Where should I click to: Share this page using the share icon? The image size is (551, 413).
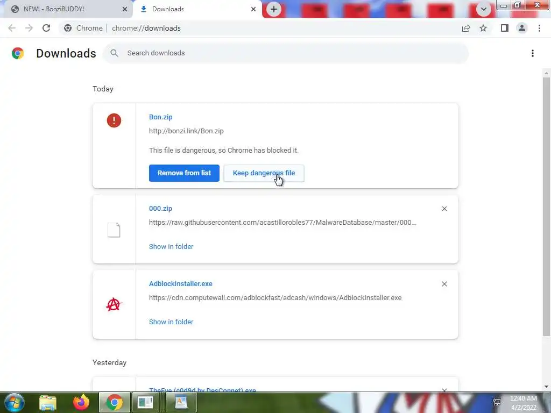(x=466, y=28)
